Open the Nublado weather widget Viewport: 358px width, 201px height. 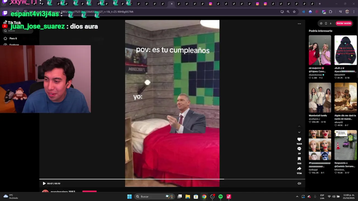(x=11, y=197)
